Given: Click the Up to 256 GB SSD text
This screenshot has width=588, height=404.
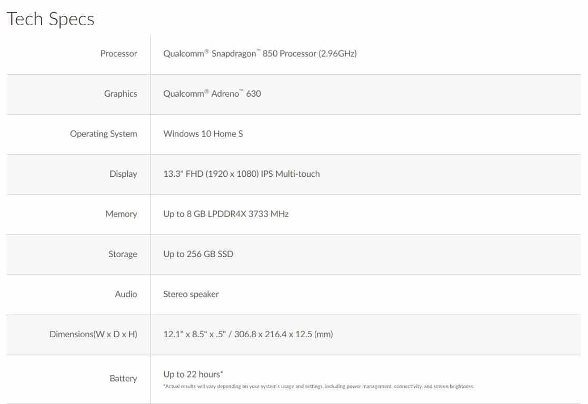Looking at the screenshot, I should click(198, 254).
